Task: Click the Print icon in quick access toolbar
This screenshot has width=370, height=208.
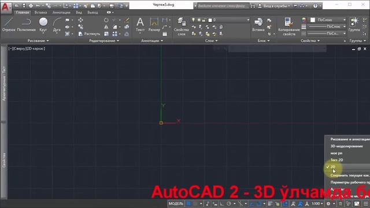Action: click(x=31, y=6)
